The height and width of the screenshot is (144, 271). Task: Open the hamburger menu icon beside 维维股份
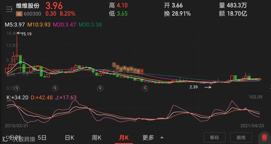(x=10, y=9)
